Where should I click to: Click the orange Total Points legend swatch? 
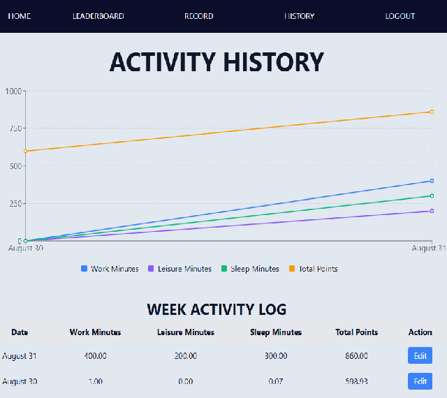click(293, 269)
